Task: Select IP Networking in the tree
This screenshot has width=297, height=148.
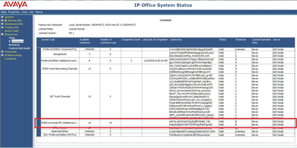Action: [x=13, y=55]
